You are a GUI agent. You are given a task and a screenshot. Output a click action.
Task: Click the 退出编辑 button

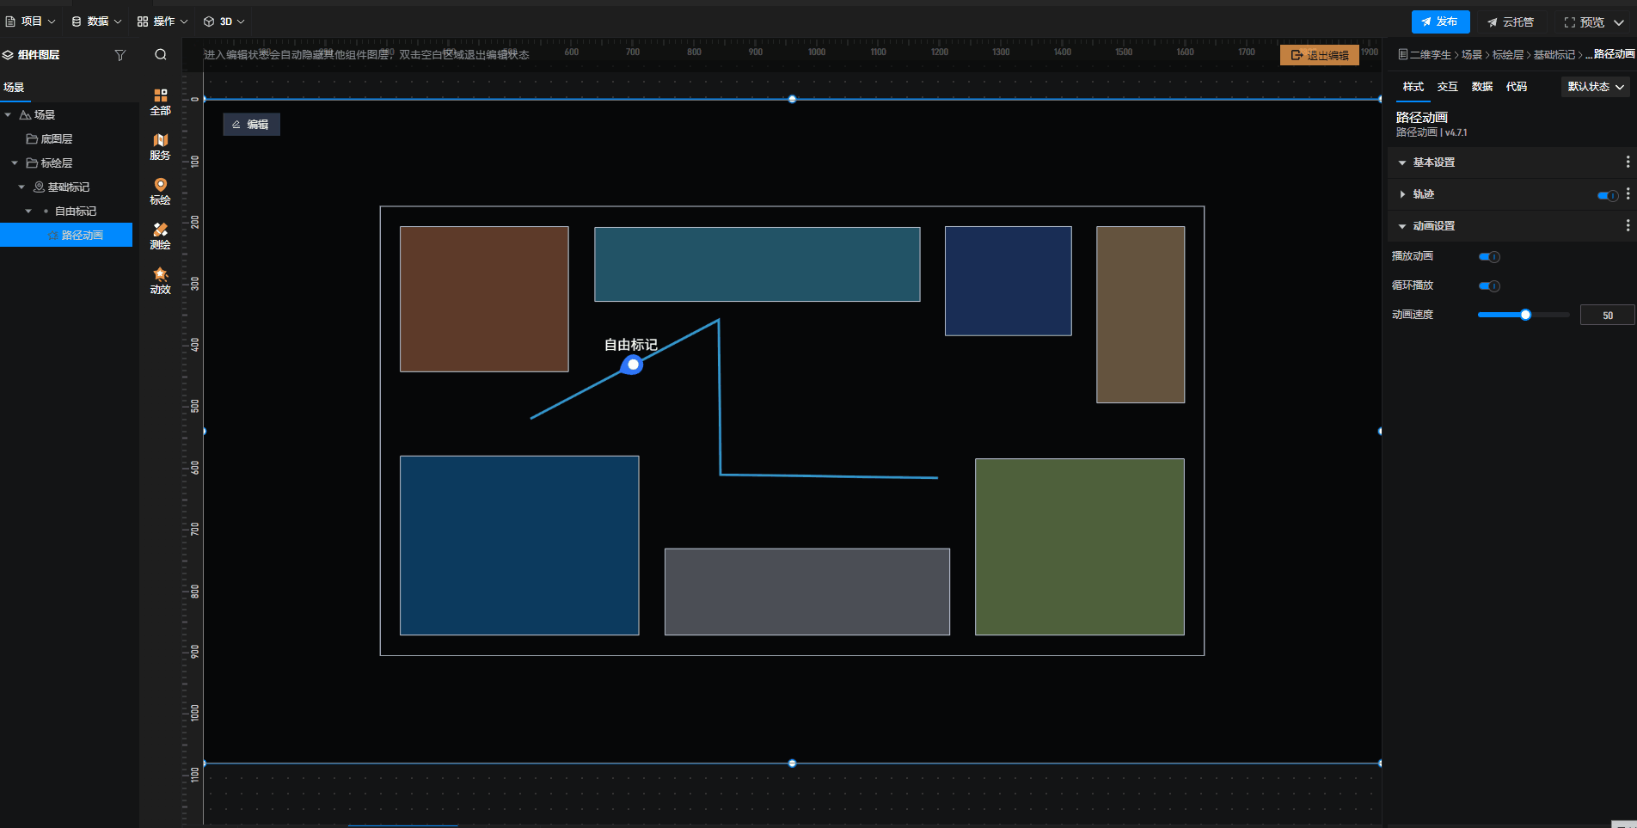(x=1320, y=55)
